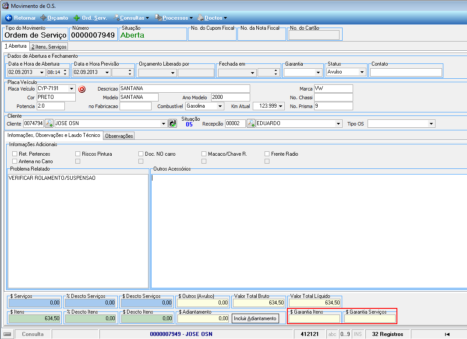Open the Doctos toolbar menu
This screenshot has width=467, height=339.
212,18
